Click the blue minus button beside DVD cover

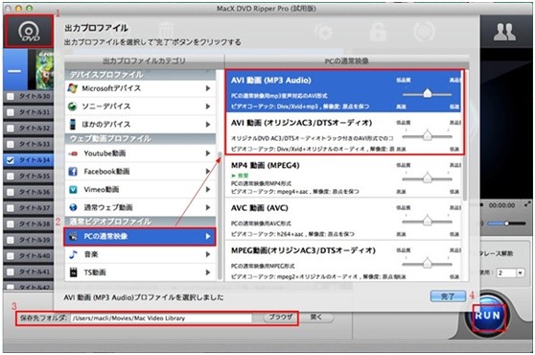pos(14,70)
